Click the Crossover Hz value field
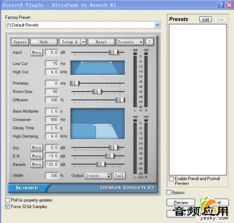The width and height of the screenshot is (234, 223). click(52, 120)
